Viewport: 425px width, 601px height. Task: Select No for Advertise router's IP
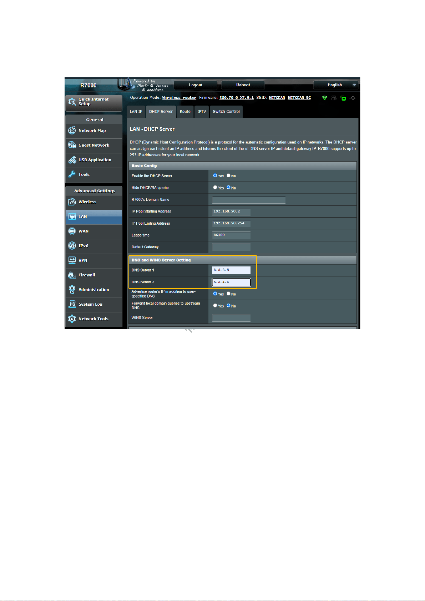(228, 294)
